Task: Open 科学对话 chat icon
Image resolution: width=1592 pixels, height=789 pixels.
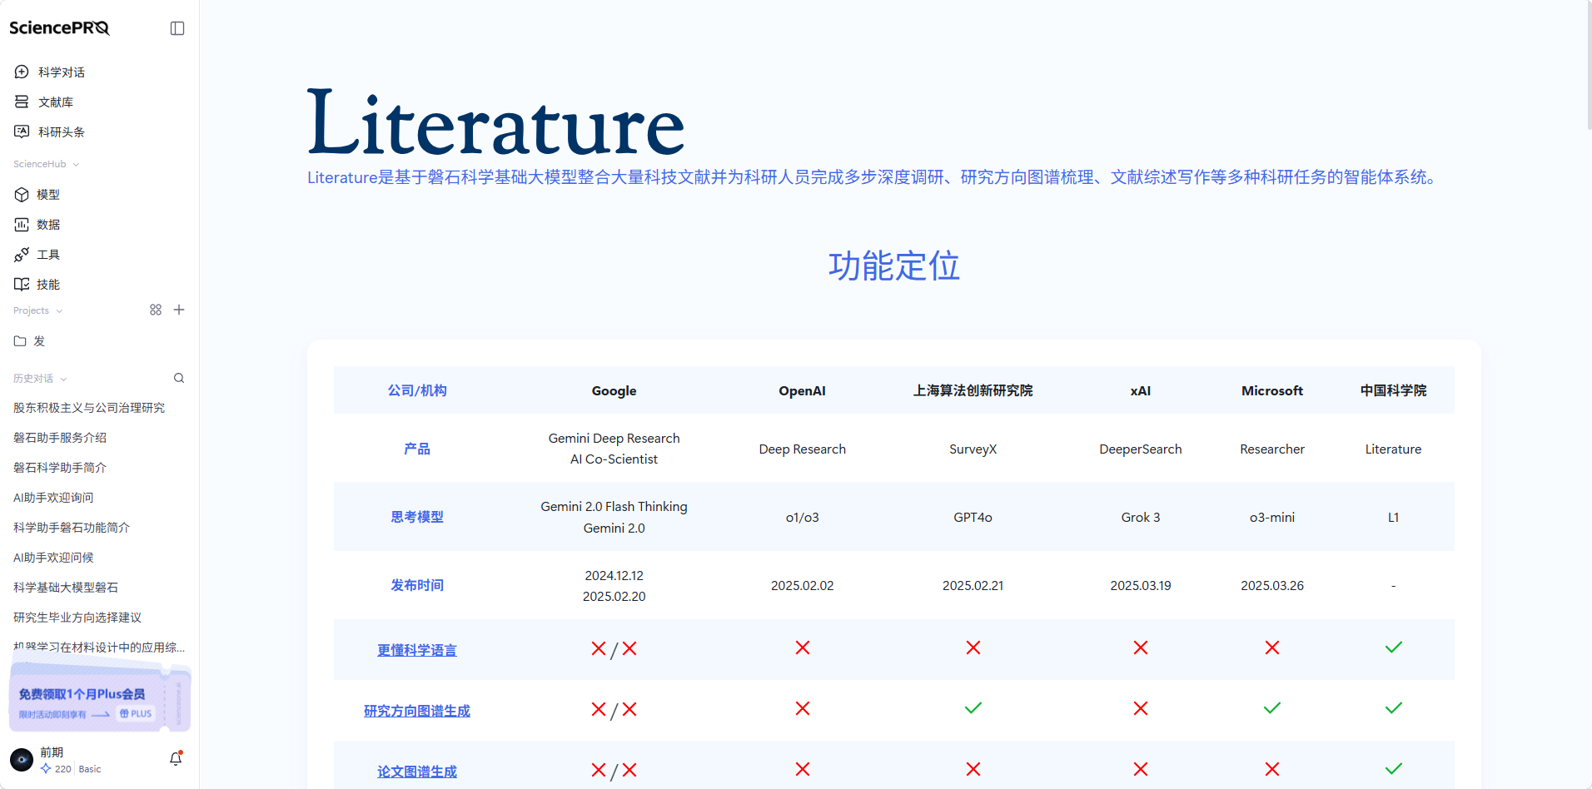Action: point(22,72)
